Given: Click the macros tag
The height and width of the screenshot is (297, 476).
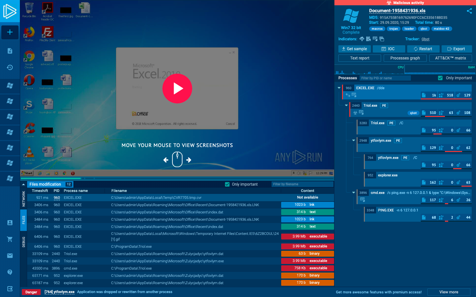Looking at the screenshot, I should (377, 29).
